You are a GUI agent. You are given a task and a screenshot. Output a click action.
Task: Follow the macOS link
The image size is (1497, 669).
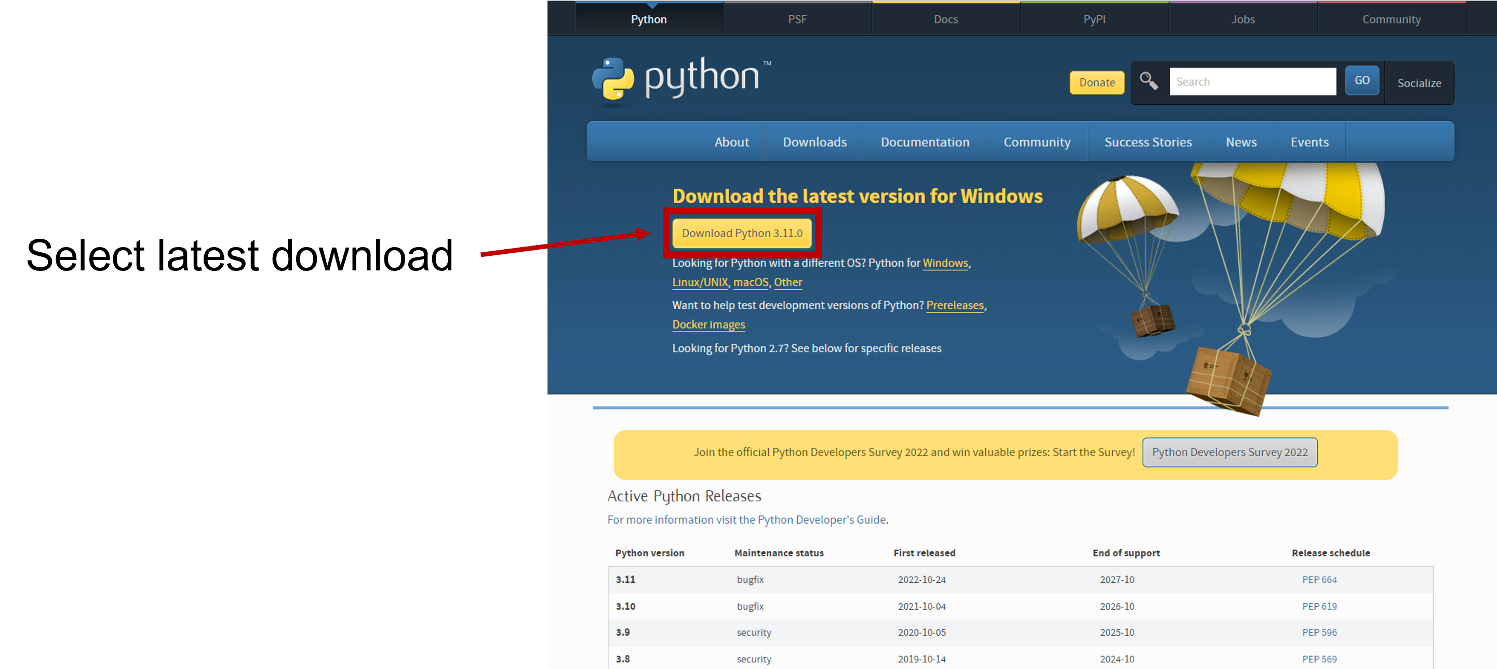(x=751, y=282)
